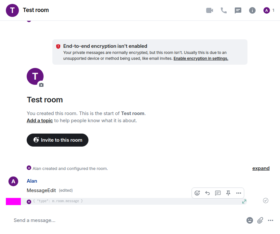The height and width of the screenshot is (234, 280).
Task: Attach a file to the message
Action: 260,220
